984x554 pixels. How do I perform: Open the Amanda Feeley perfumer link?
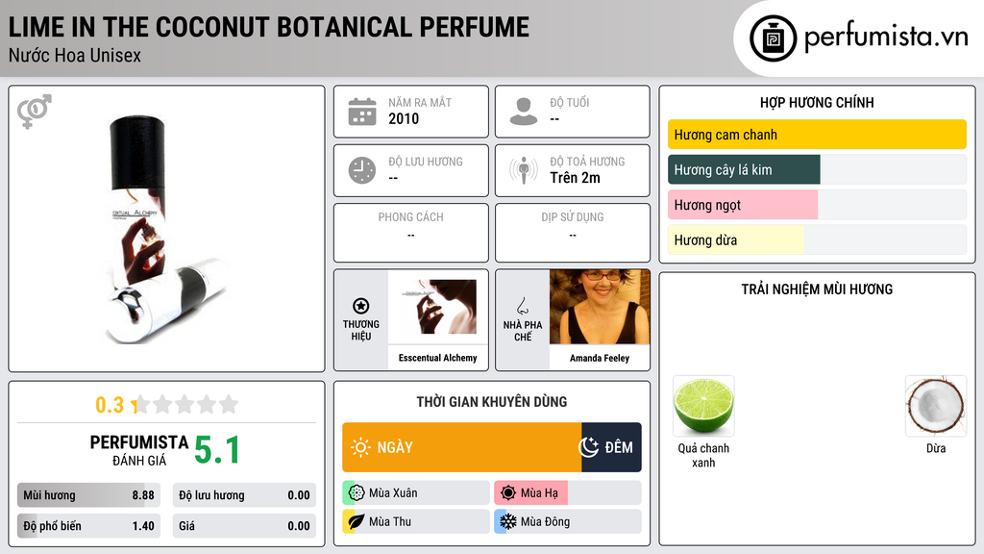[600, 358]
